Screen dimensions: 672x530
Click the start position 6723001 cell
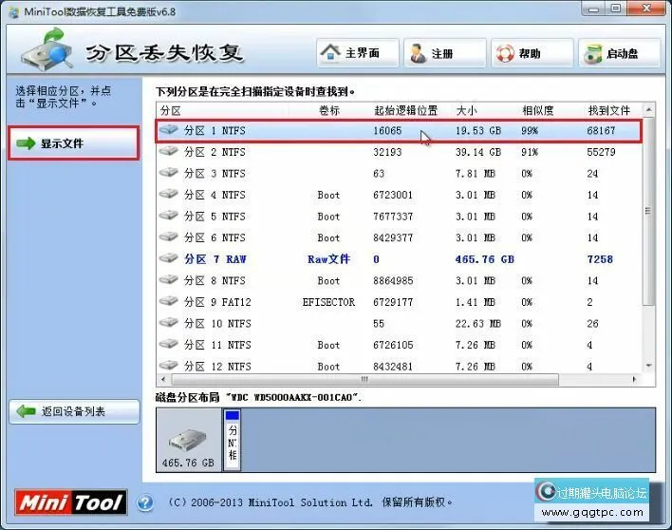[393, 195]
